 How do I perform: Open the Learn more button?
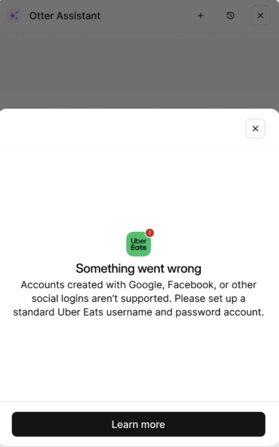click(139, 424)
